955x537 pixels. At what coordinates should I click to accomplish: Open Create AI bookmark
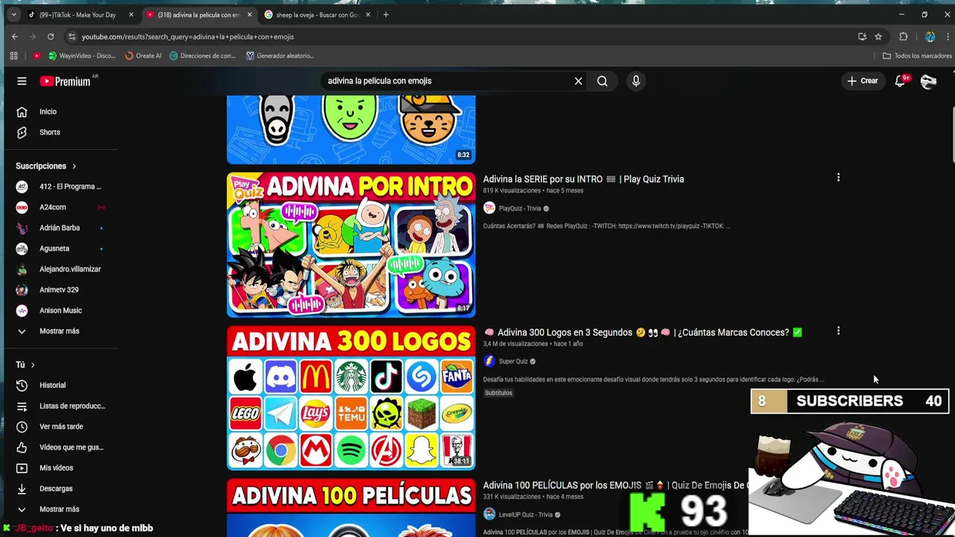[143, 56]
